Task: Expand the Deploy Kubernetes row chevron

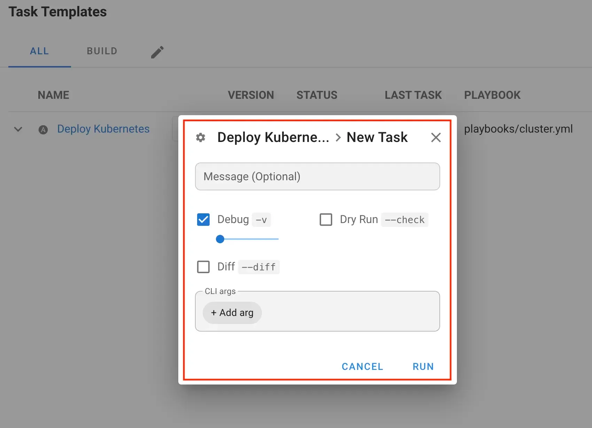Action: coord(18,129)
